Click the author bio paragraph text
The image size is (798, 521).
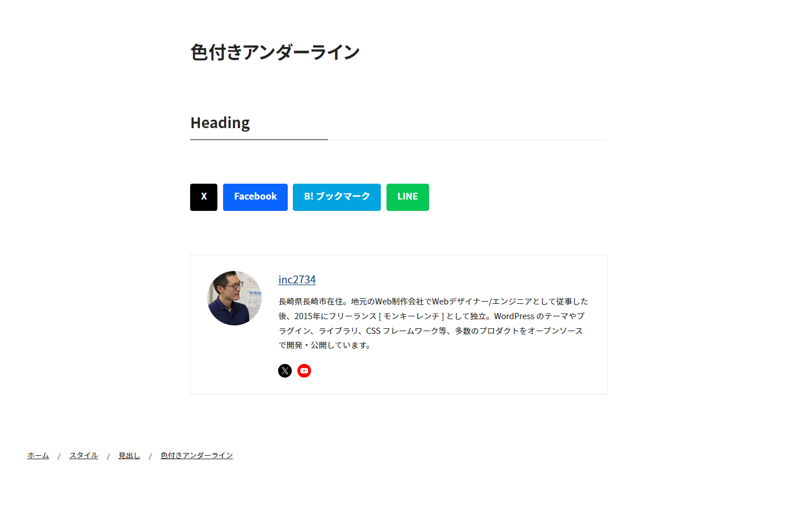[x=433, y=323]
